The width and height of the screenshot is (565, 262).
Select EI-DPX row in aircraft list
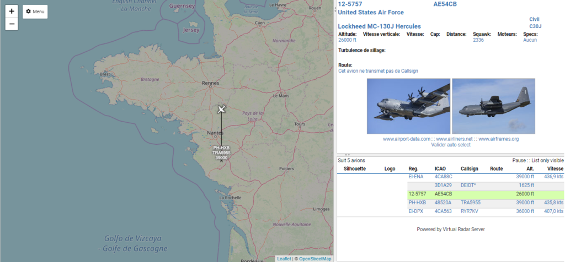pyautogui.click(x=450, y=211)
